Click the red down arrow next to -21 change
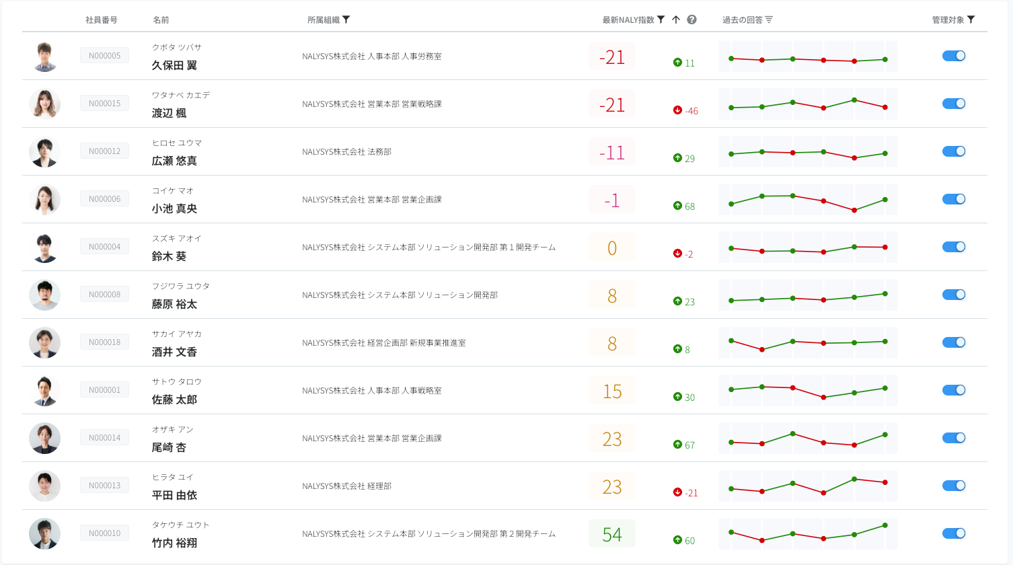Viewport: 1013px width, 565px height. [x=677, y=492]
